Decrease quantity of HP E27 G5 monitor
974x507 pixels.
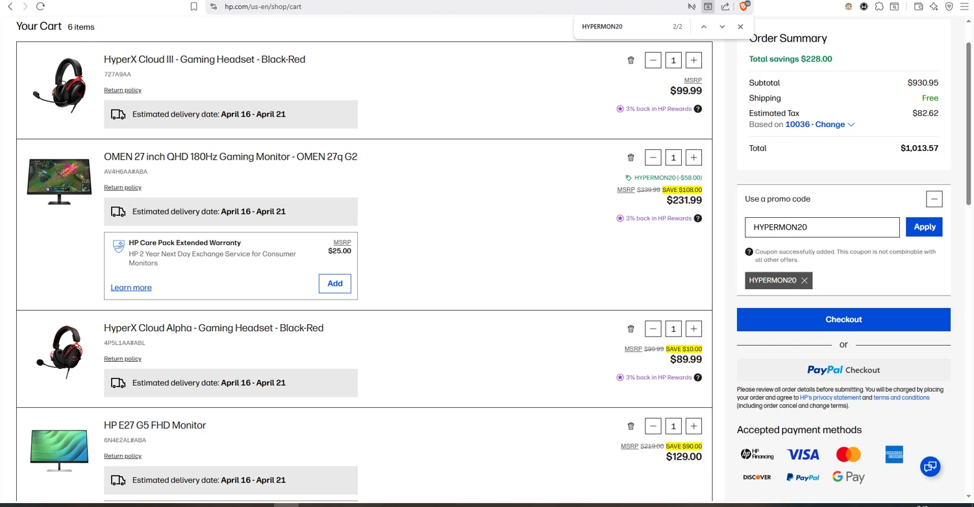653,426
